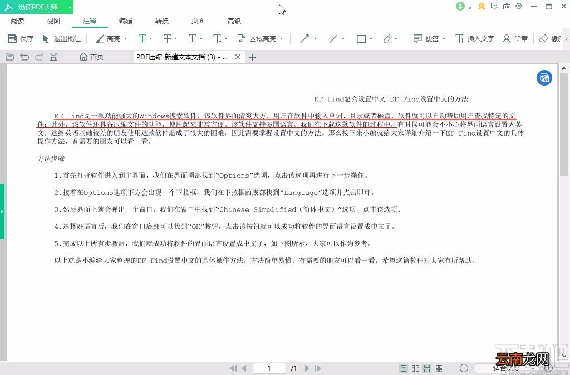Select the green underline text tool
This screenshot has height=375, width=570.
tap(142, 38)
